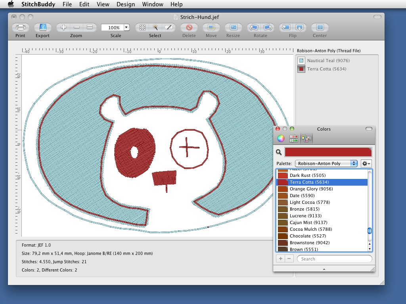
Task: Open the Scale percentage dropdown arrow
Action: pos(126,28)
